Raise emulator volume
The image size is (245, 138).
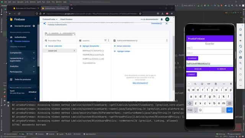click(240, 35)
